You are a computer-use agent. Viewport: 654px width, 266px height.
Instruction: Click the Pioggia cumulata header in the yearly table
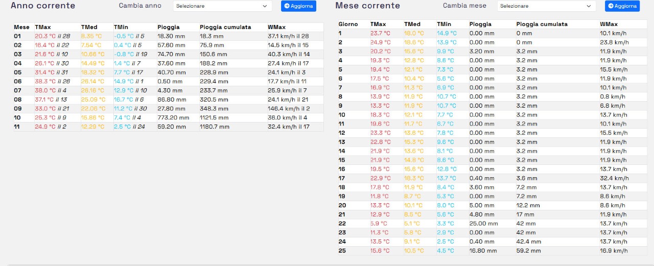point(225,27)
